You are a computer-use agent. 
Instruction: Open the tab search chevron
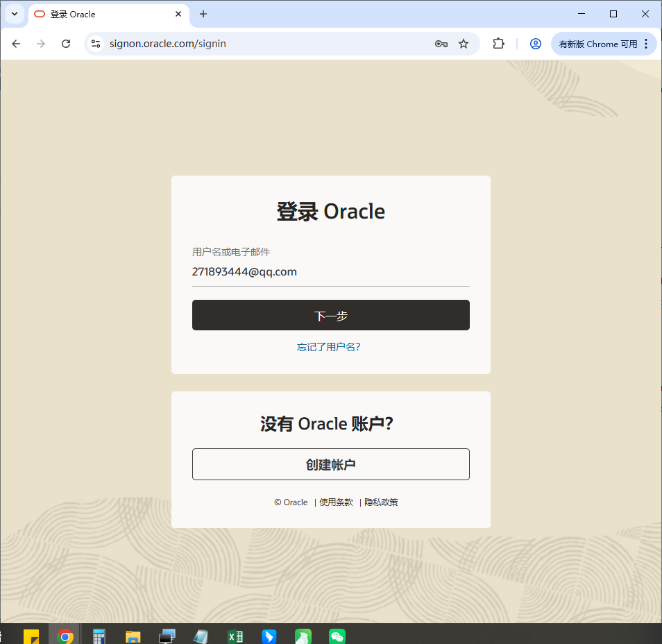tap(15, 14)
